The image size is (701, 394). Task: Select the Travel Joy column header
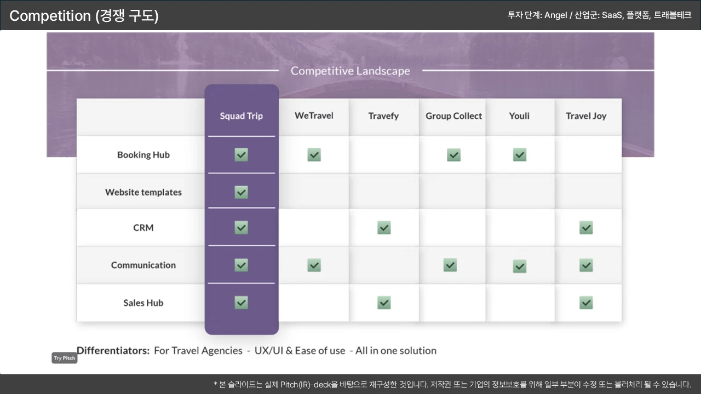[x=586, y=116]
